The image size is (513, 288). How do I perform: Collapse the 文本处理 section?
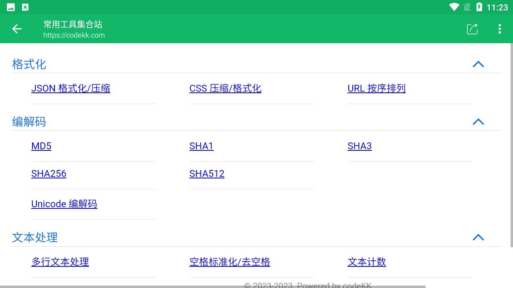tap(478, 237)
